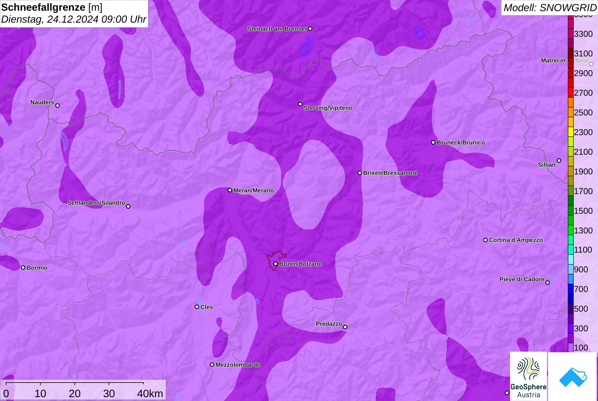Select the Bozen/Bolzano city marker dot
Screen dimensions: 598x401
276,264
